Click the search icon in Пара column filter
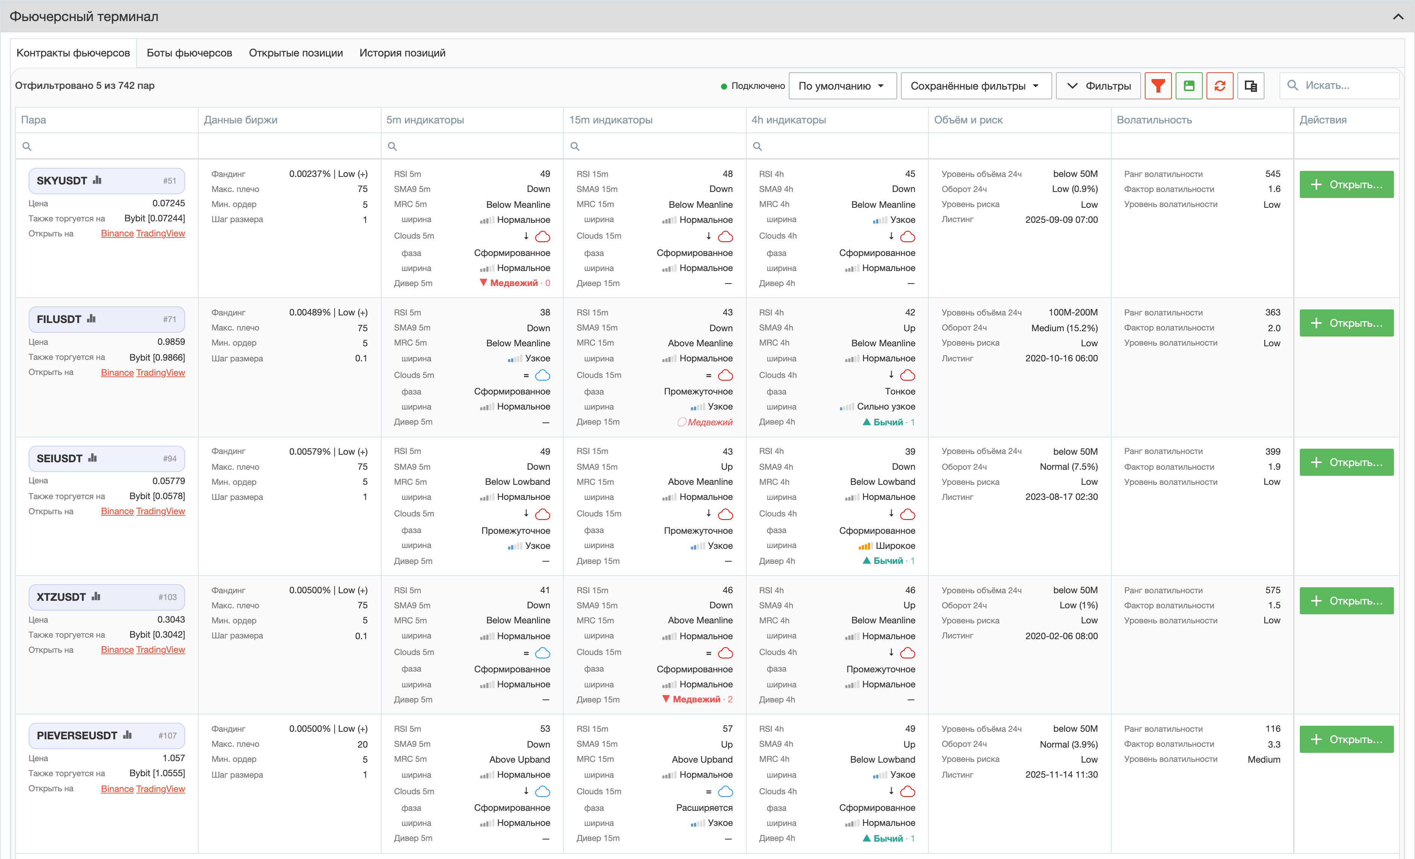Image resolution: width=1415 pixels, height=859 pixels. pos(26,146)
